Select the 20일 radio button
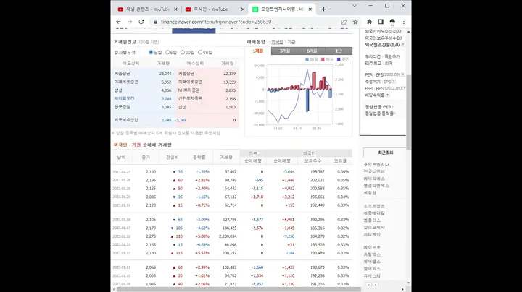522x292 pixels. [183, 53]
